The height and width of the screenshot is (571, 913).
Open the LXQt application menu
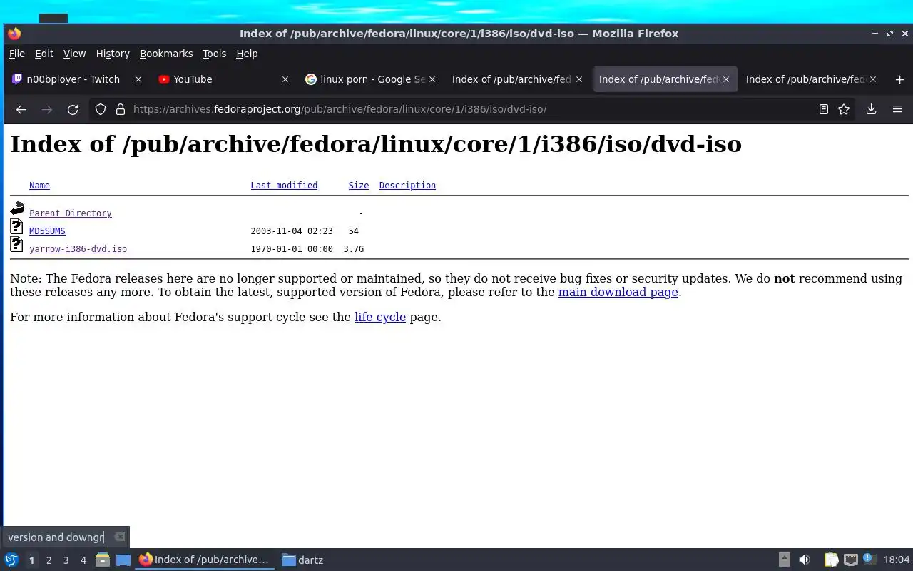click(11, 560)
